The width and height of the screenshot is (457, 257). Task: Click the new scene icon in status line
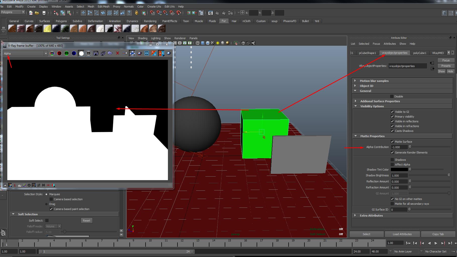[31, 13]
